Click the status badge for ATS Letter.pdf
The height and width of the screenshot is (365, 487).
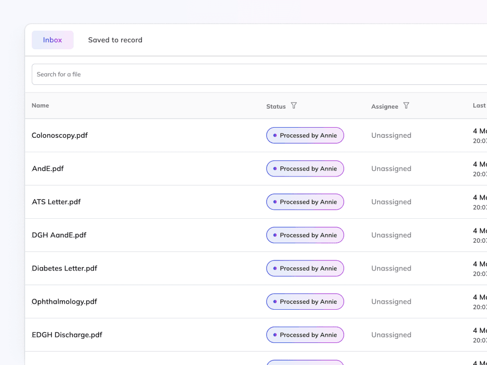(x=305, y=202)
